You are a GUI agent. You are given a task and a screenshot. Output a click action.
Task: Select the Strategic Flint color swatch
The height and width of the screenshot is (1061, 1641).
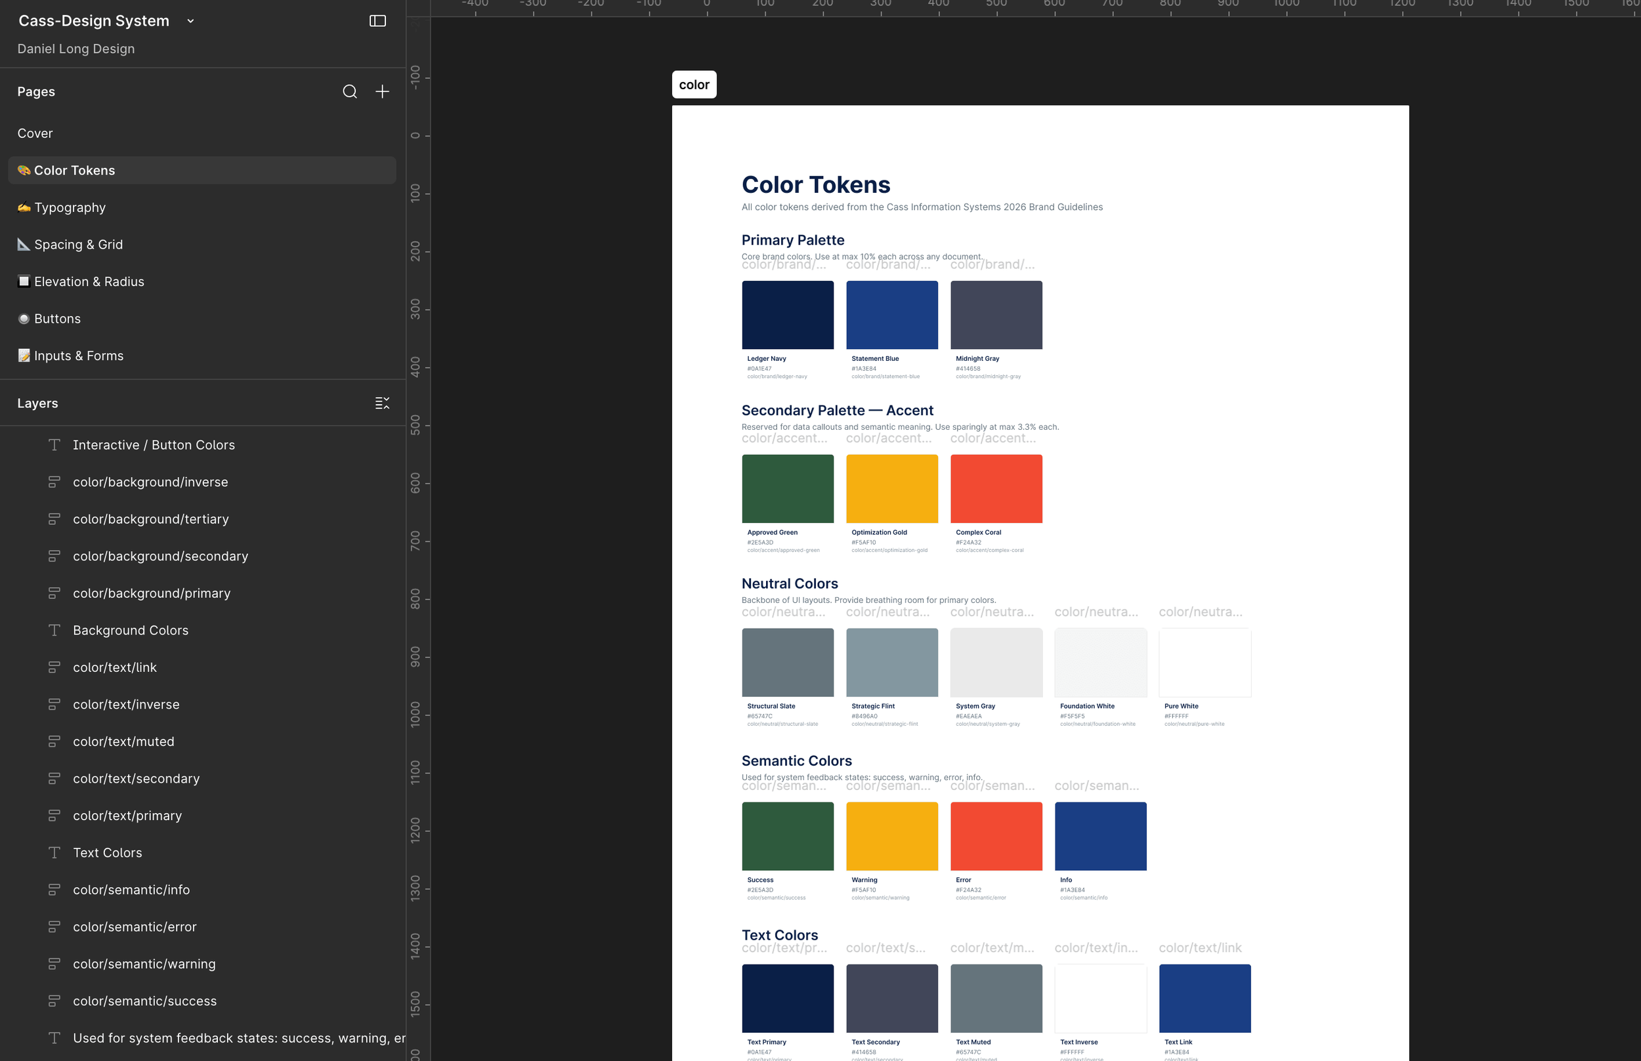pyautogui.click(x=892, y=662)
